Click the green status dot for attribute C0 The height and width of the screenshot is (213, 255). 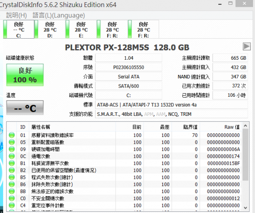12,198
